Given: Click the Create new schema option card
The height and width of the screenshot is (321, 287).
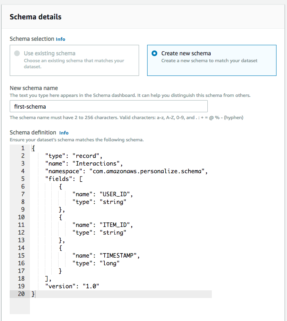Looking at the screenshot, I should (x=212, y=61).
